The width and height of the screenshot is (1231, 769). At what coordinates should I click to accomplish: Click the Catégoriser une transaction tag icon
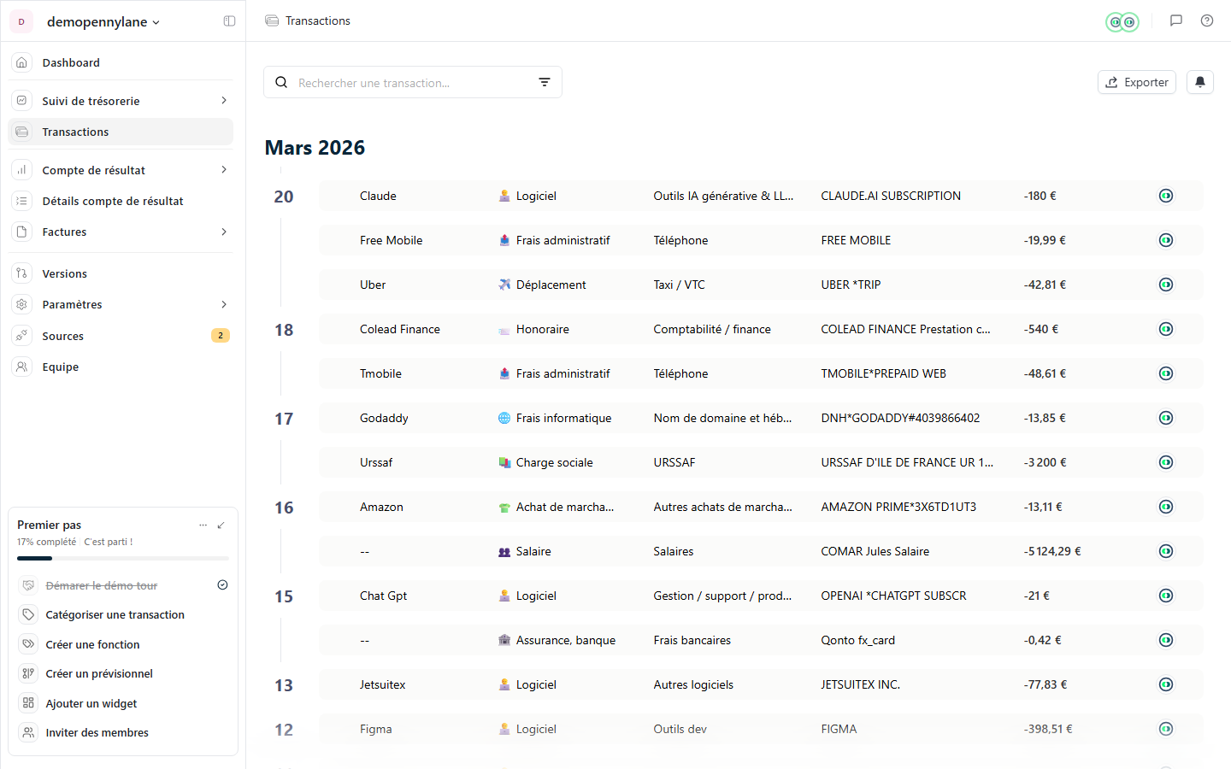pos(28,614)
